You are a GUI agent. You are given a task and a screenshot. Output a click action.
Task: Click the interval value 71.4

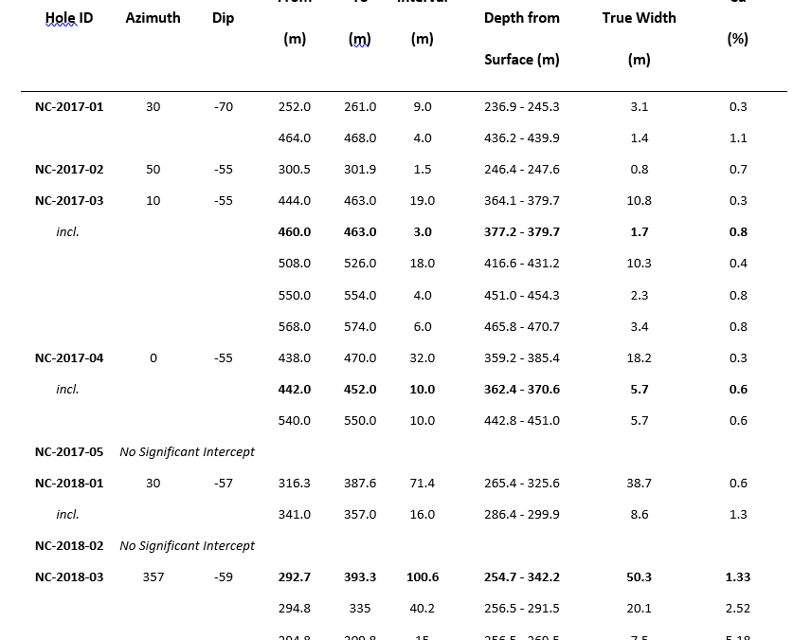click(423, 484)
